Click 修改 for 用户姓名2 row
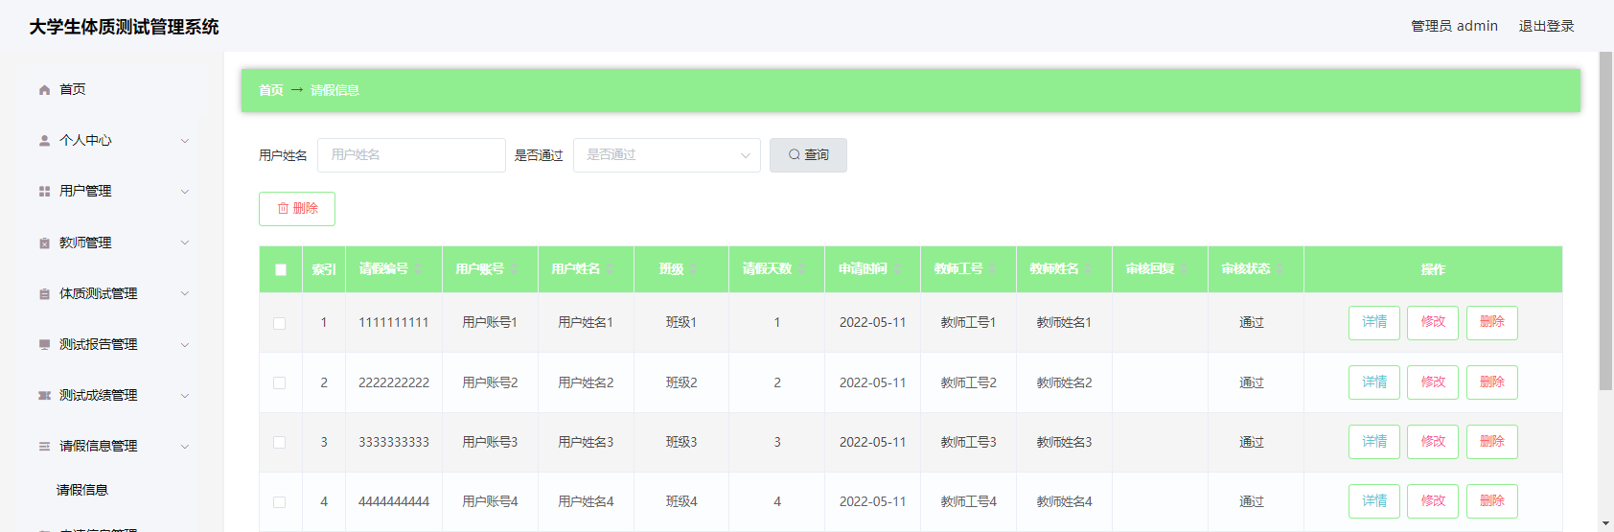This screenshot has height=532, width=1614. (x=1433, y=382)
